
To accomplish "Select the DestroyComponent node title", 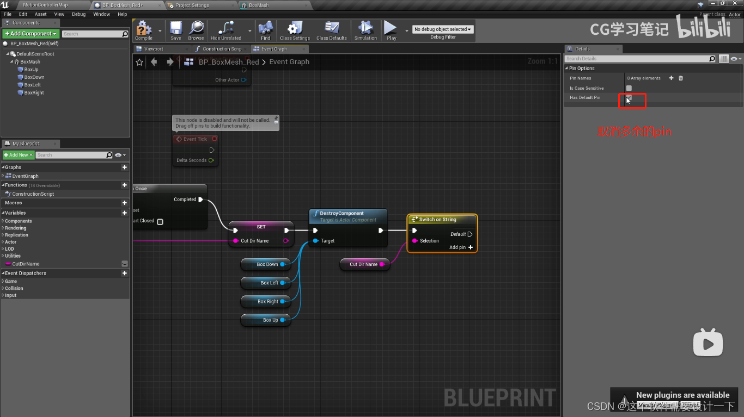I will point(341,214).
